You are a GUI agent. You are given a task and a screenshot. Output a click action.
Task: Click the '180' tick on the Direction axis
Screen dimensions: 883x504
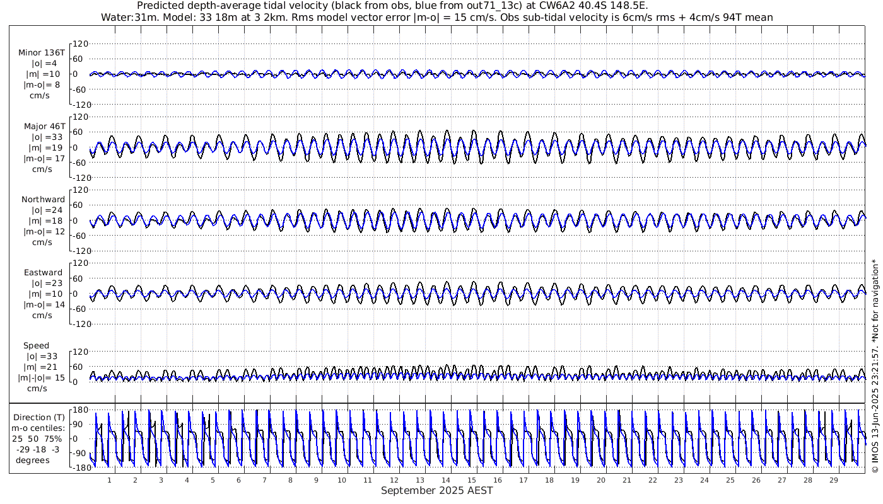coord(79,411)
